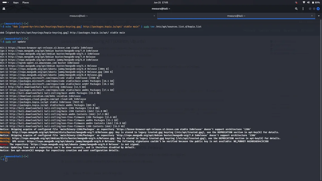Maximize the terminal window
Image resolution: width=322 pixels, height=181 pixels.
click(x=314, y=9)
